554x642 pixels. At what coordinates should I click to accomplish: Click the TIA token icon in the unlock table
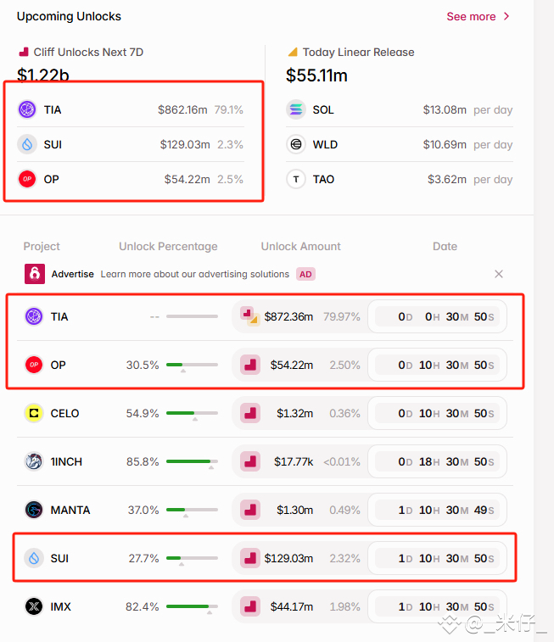[x=34, y=316]
